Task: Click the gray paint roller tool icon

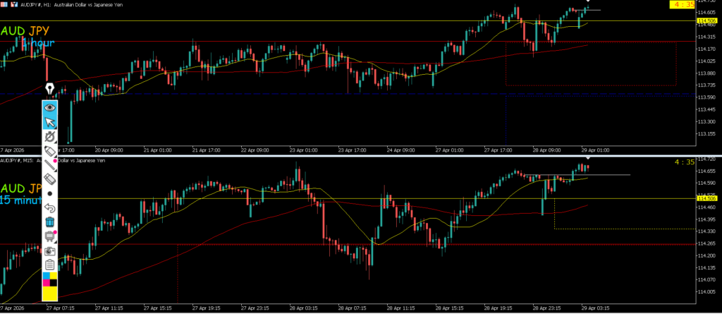Action: (50, 236)
